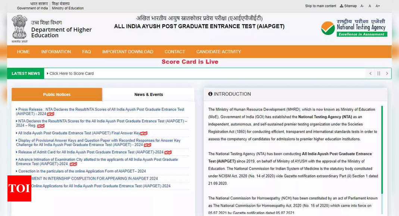The image size is (399, 216).
Task: Open Advance Intimation of Examination City notice
Action: (x=97, y=161)
